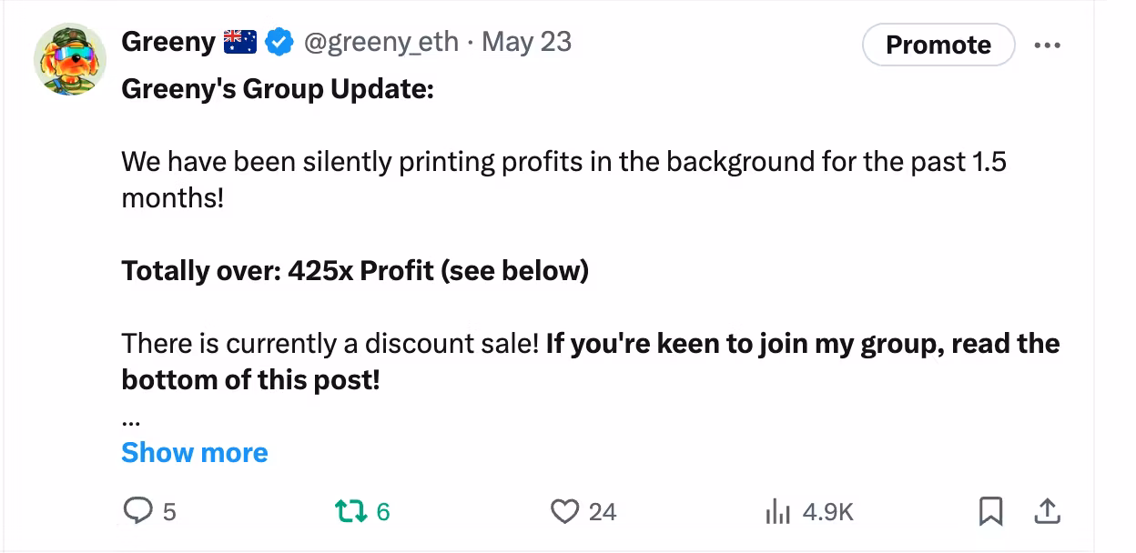Click the blue verified badge
This screenshot has width=1136, height=553.
[279, 42]
